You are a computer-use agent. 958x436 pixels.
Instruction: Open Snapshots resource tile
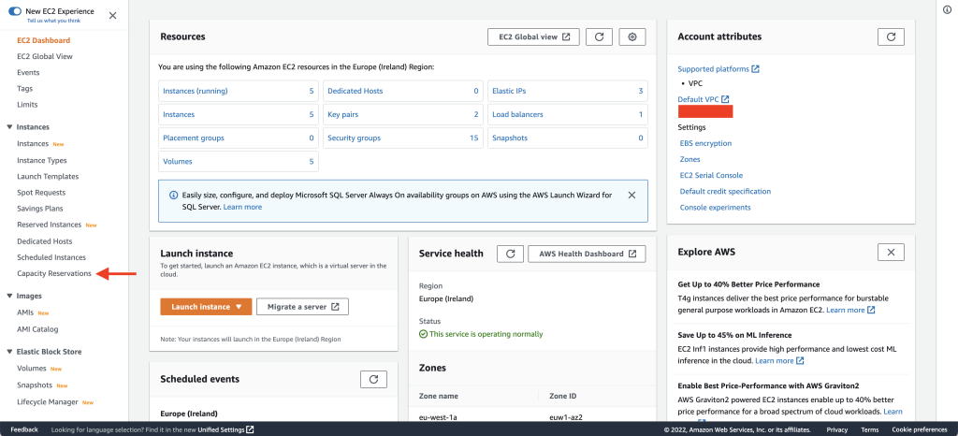(568, 138)
